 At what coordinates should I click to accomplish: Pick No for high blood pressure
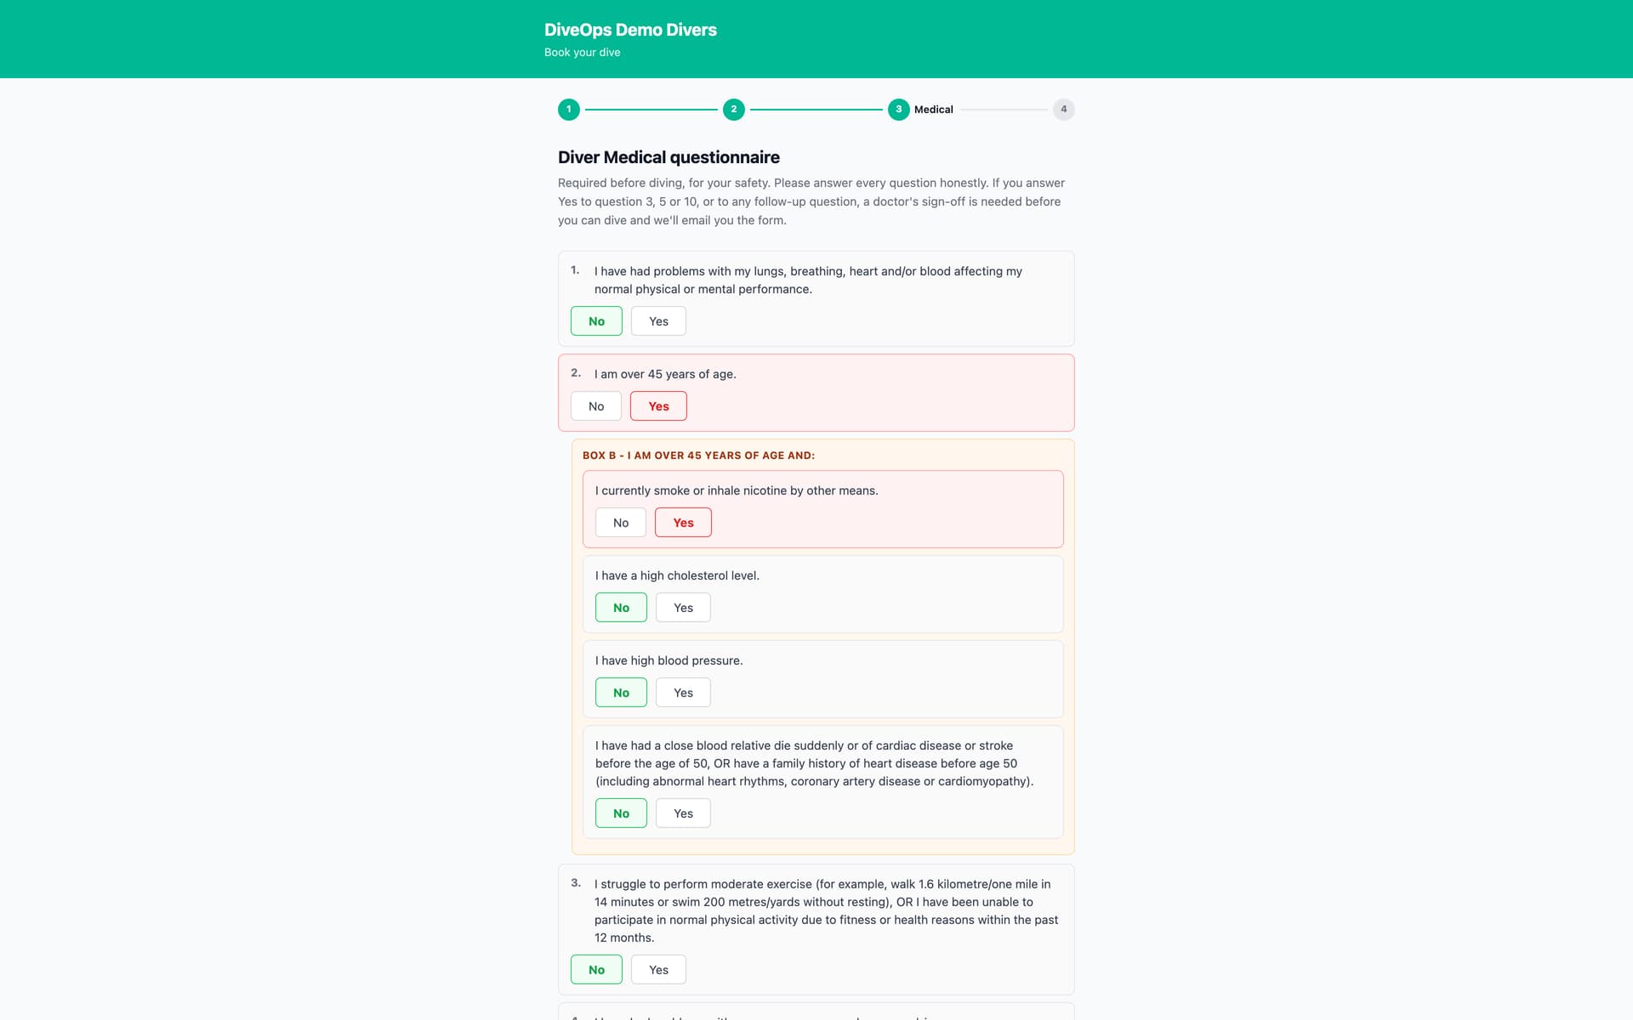click(x=621, y=693)
